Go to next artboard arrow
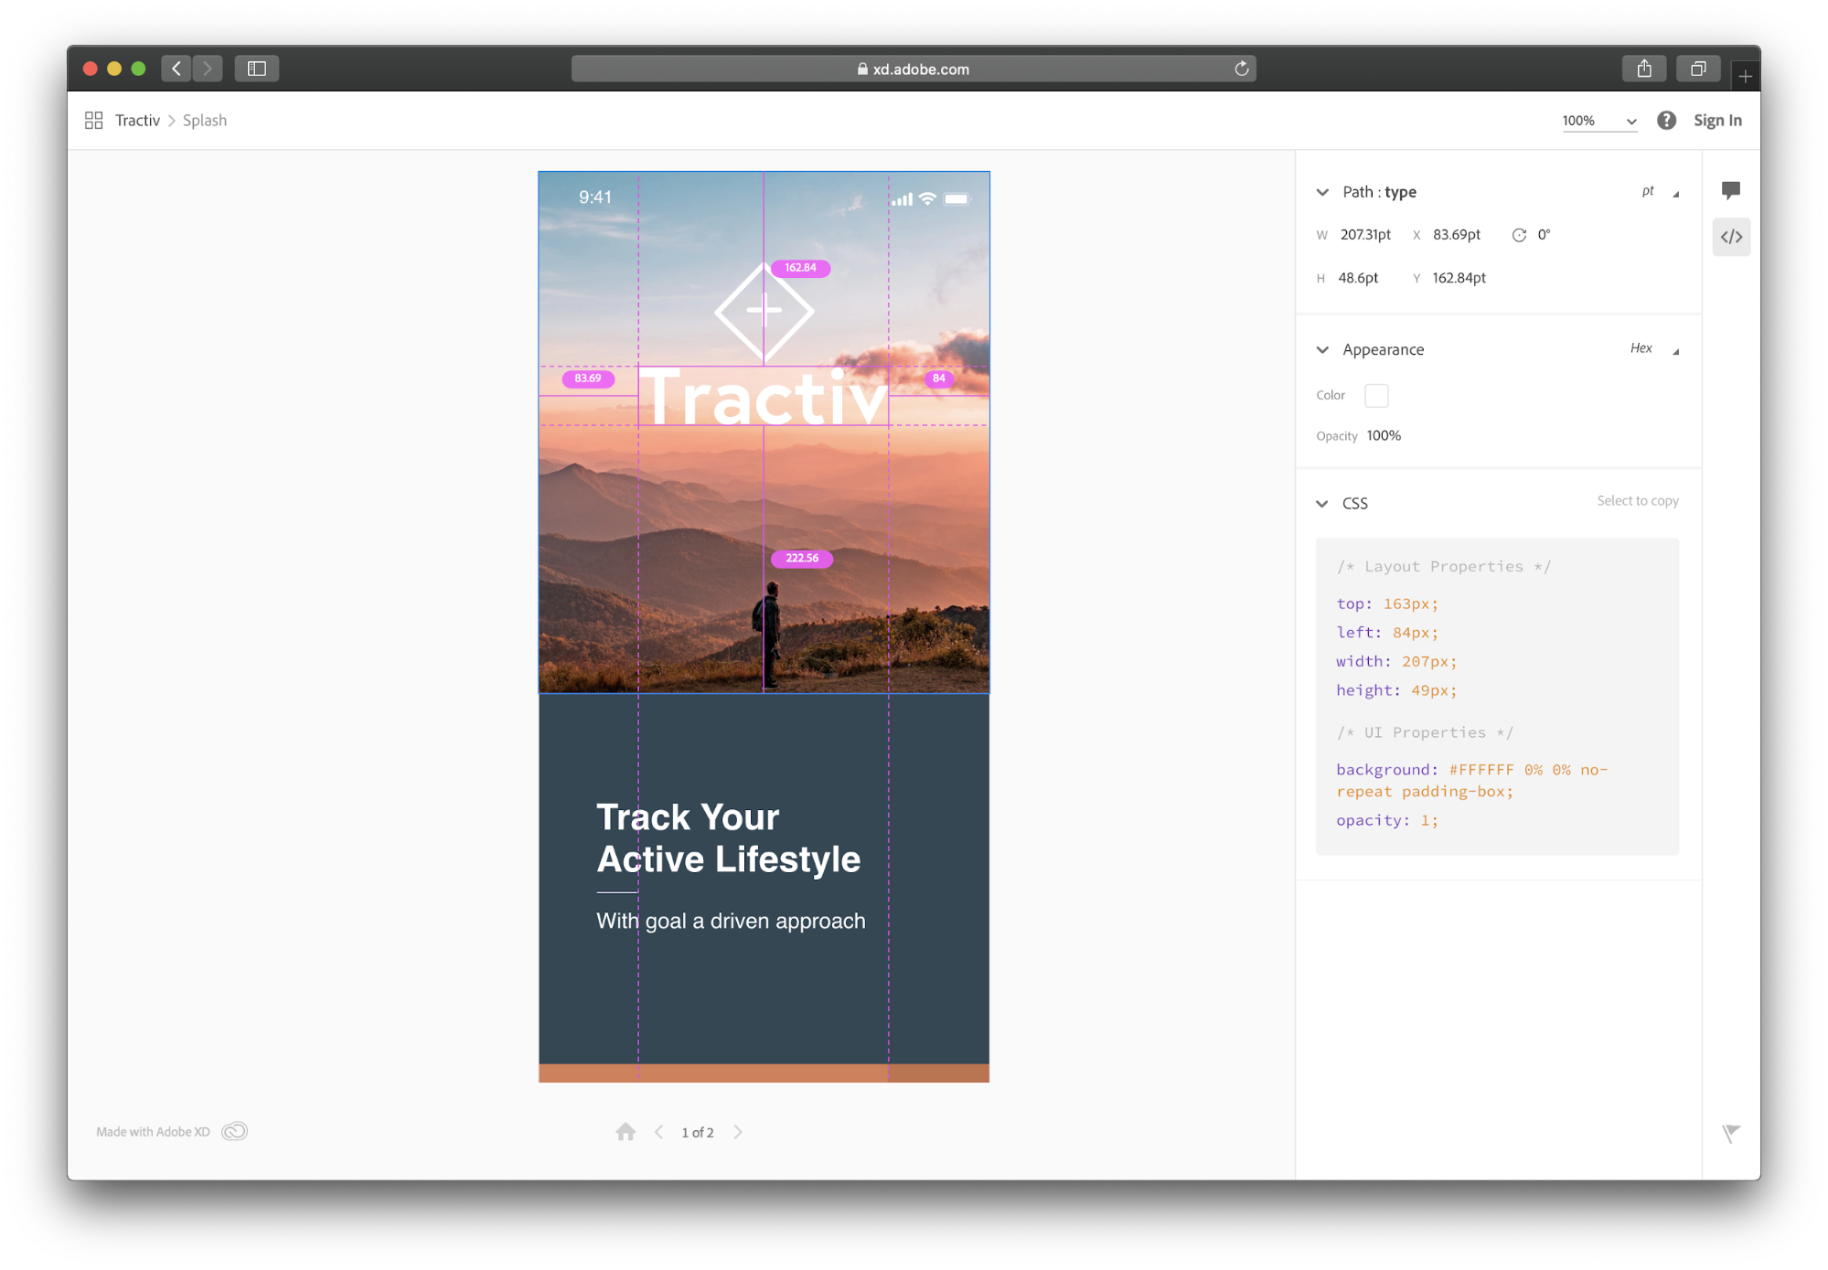This screenshot has width=1828, height=1270. (x=738, y=1132)
